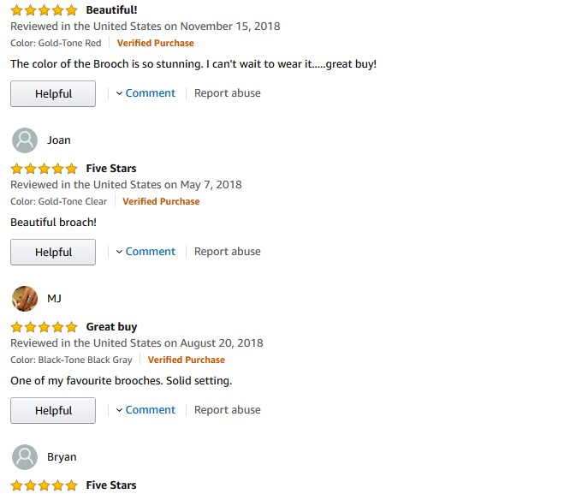Open Joan's 'Five Stars' review title
The height and width of the screenshot is (494, 570).
pyautogui.click(x=111, y=169)
